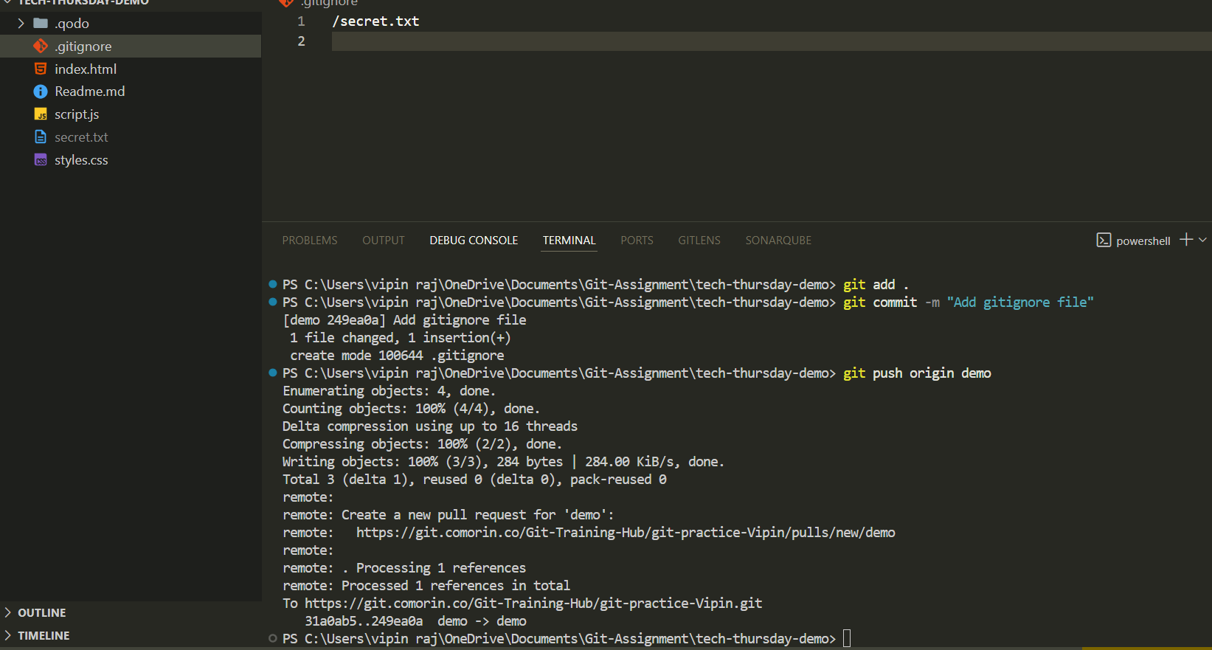Open the pull request URL in terminal
Viewport: 1212px width, 650px height.
[x=625, y=533]
